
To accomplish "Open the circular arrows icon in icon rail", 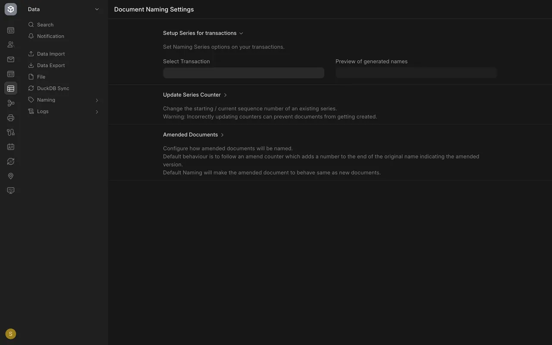I will tap(11, 161).
